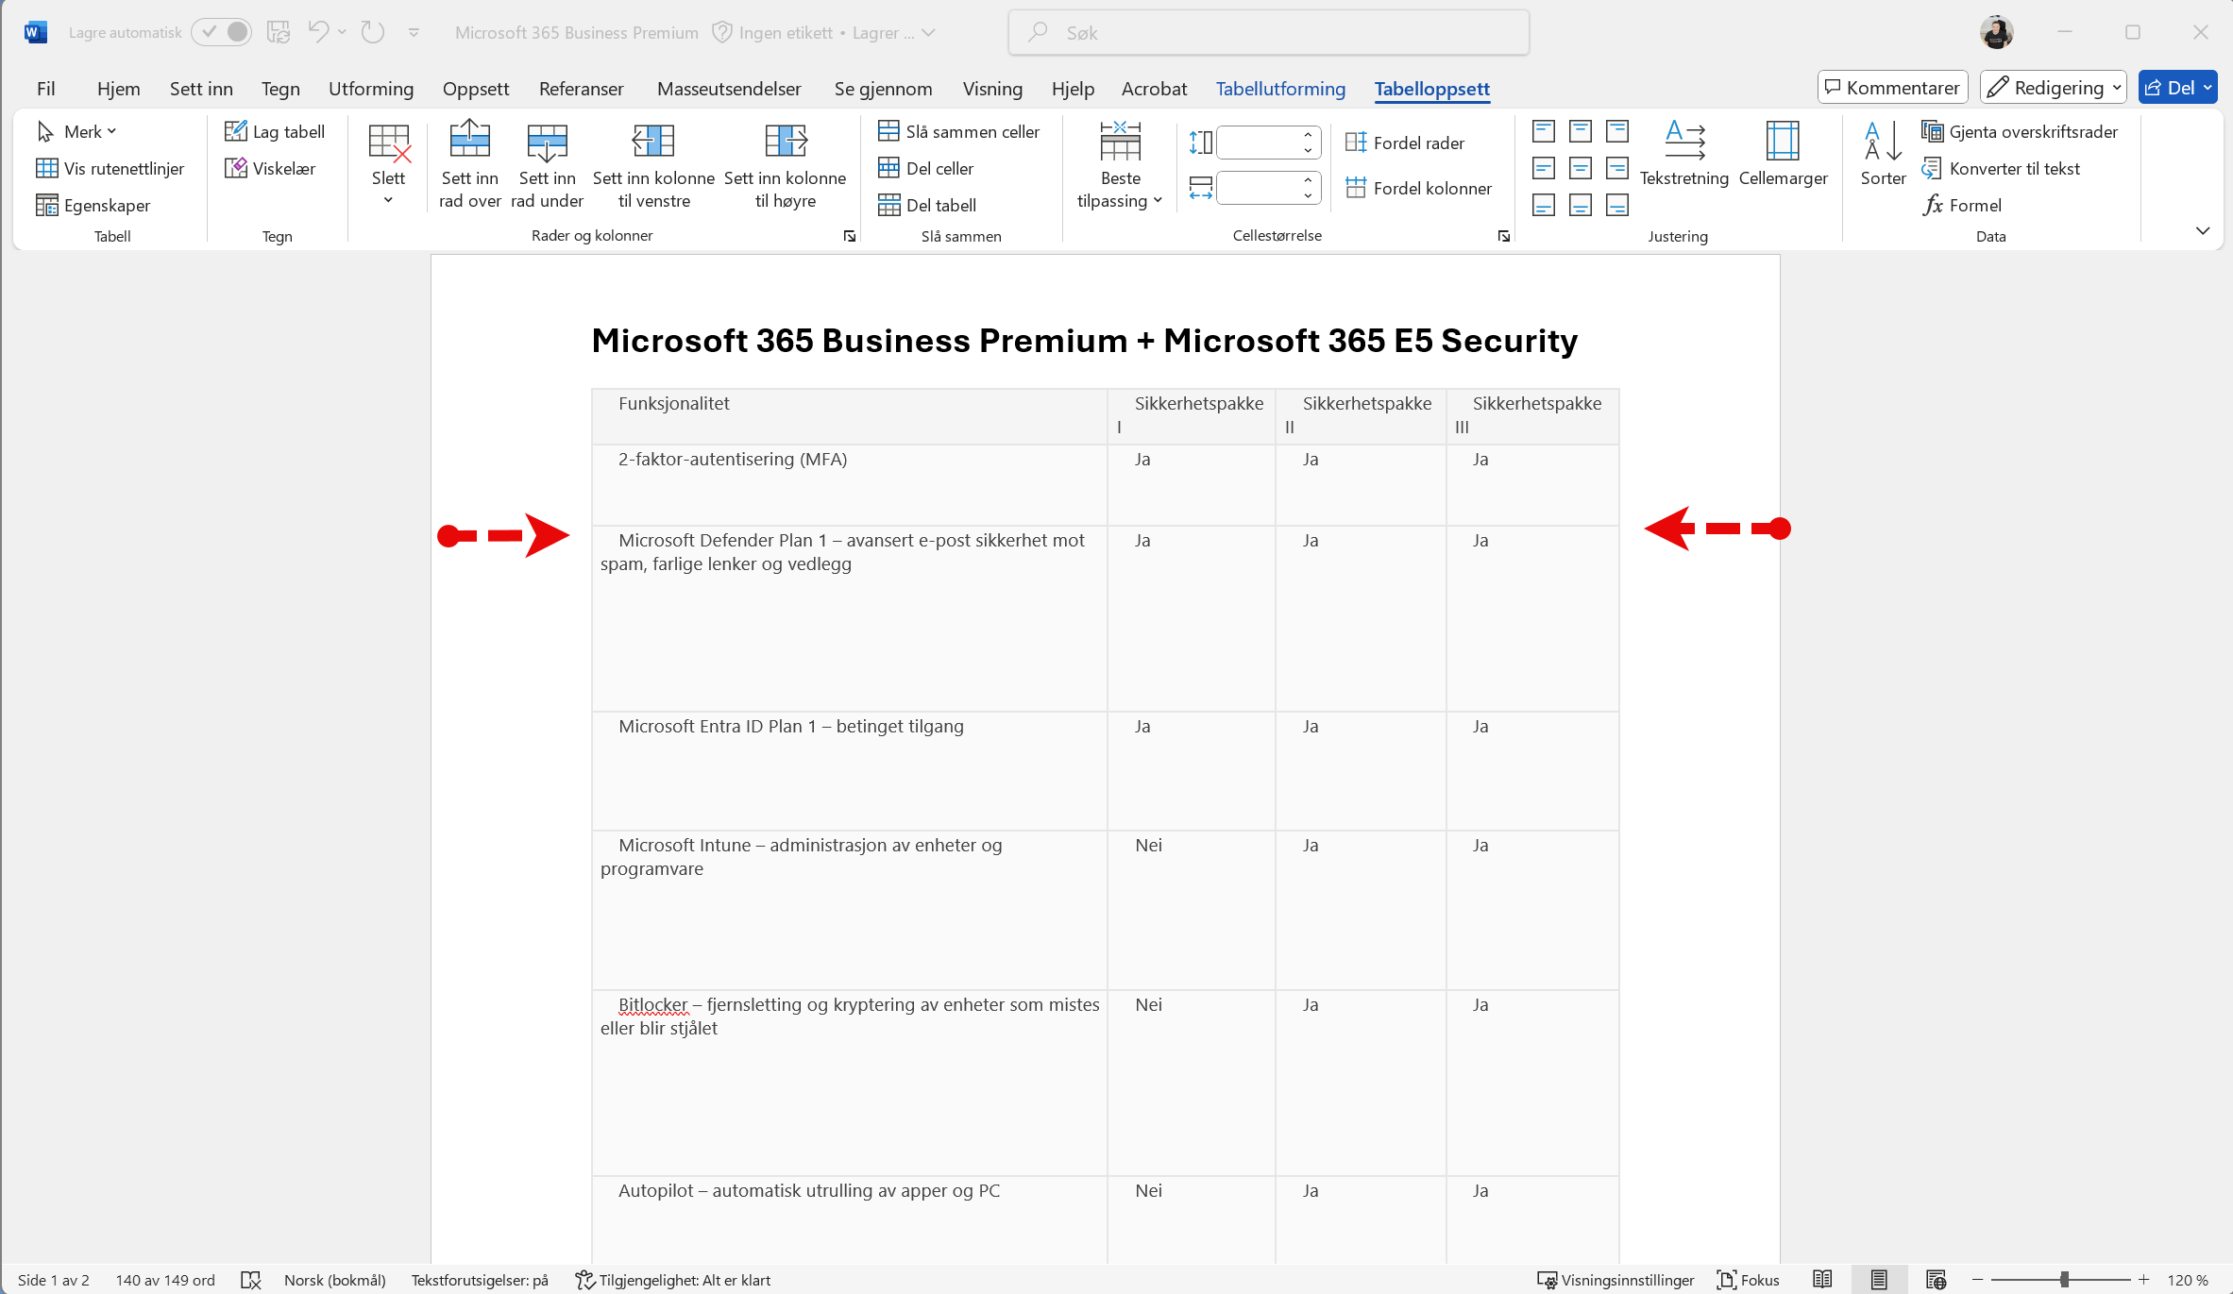Toggle Lagre automatisk autosave switch

tap(222, 32)
